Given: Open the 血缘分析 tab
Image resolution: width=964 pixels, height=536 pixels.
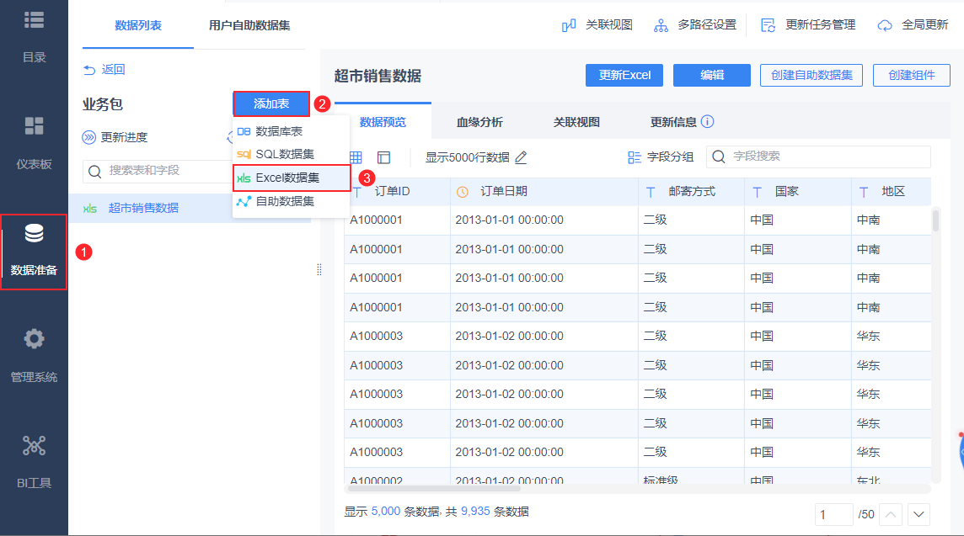Looking at the screenshot, I should [479, 122].
